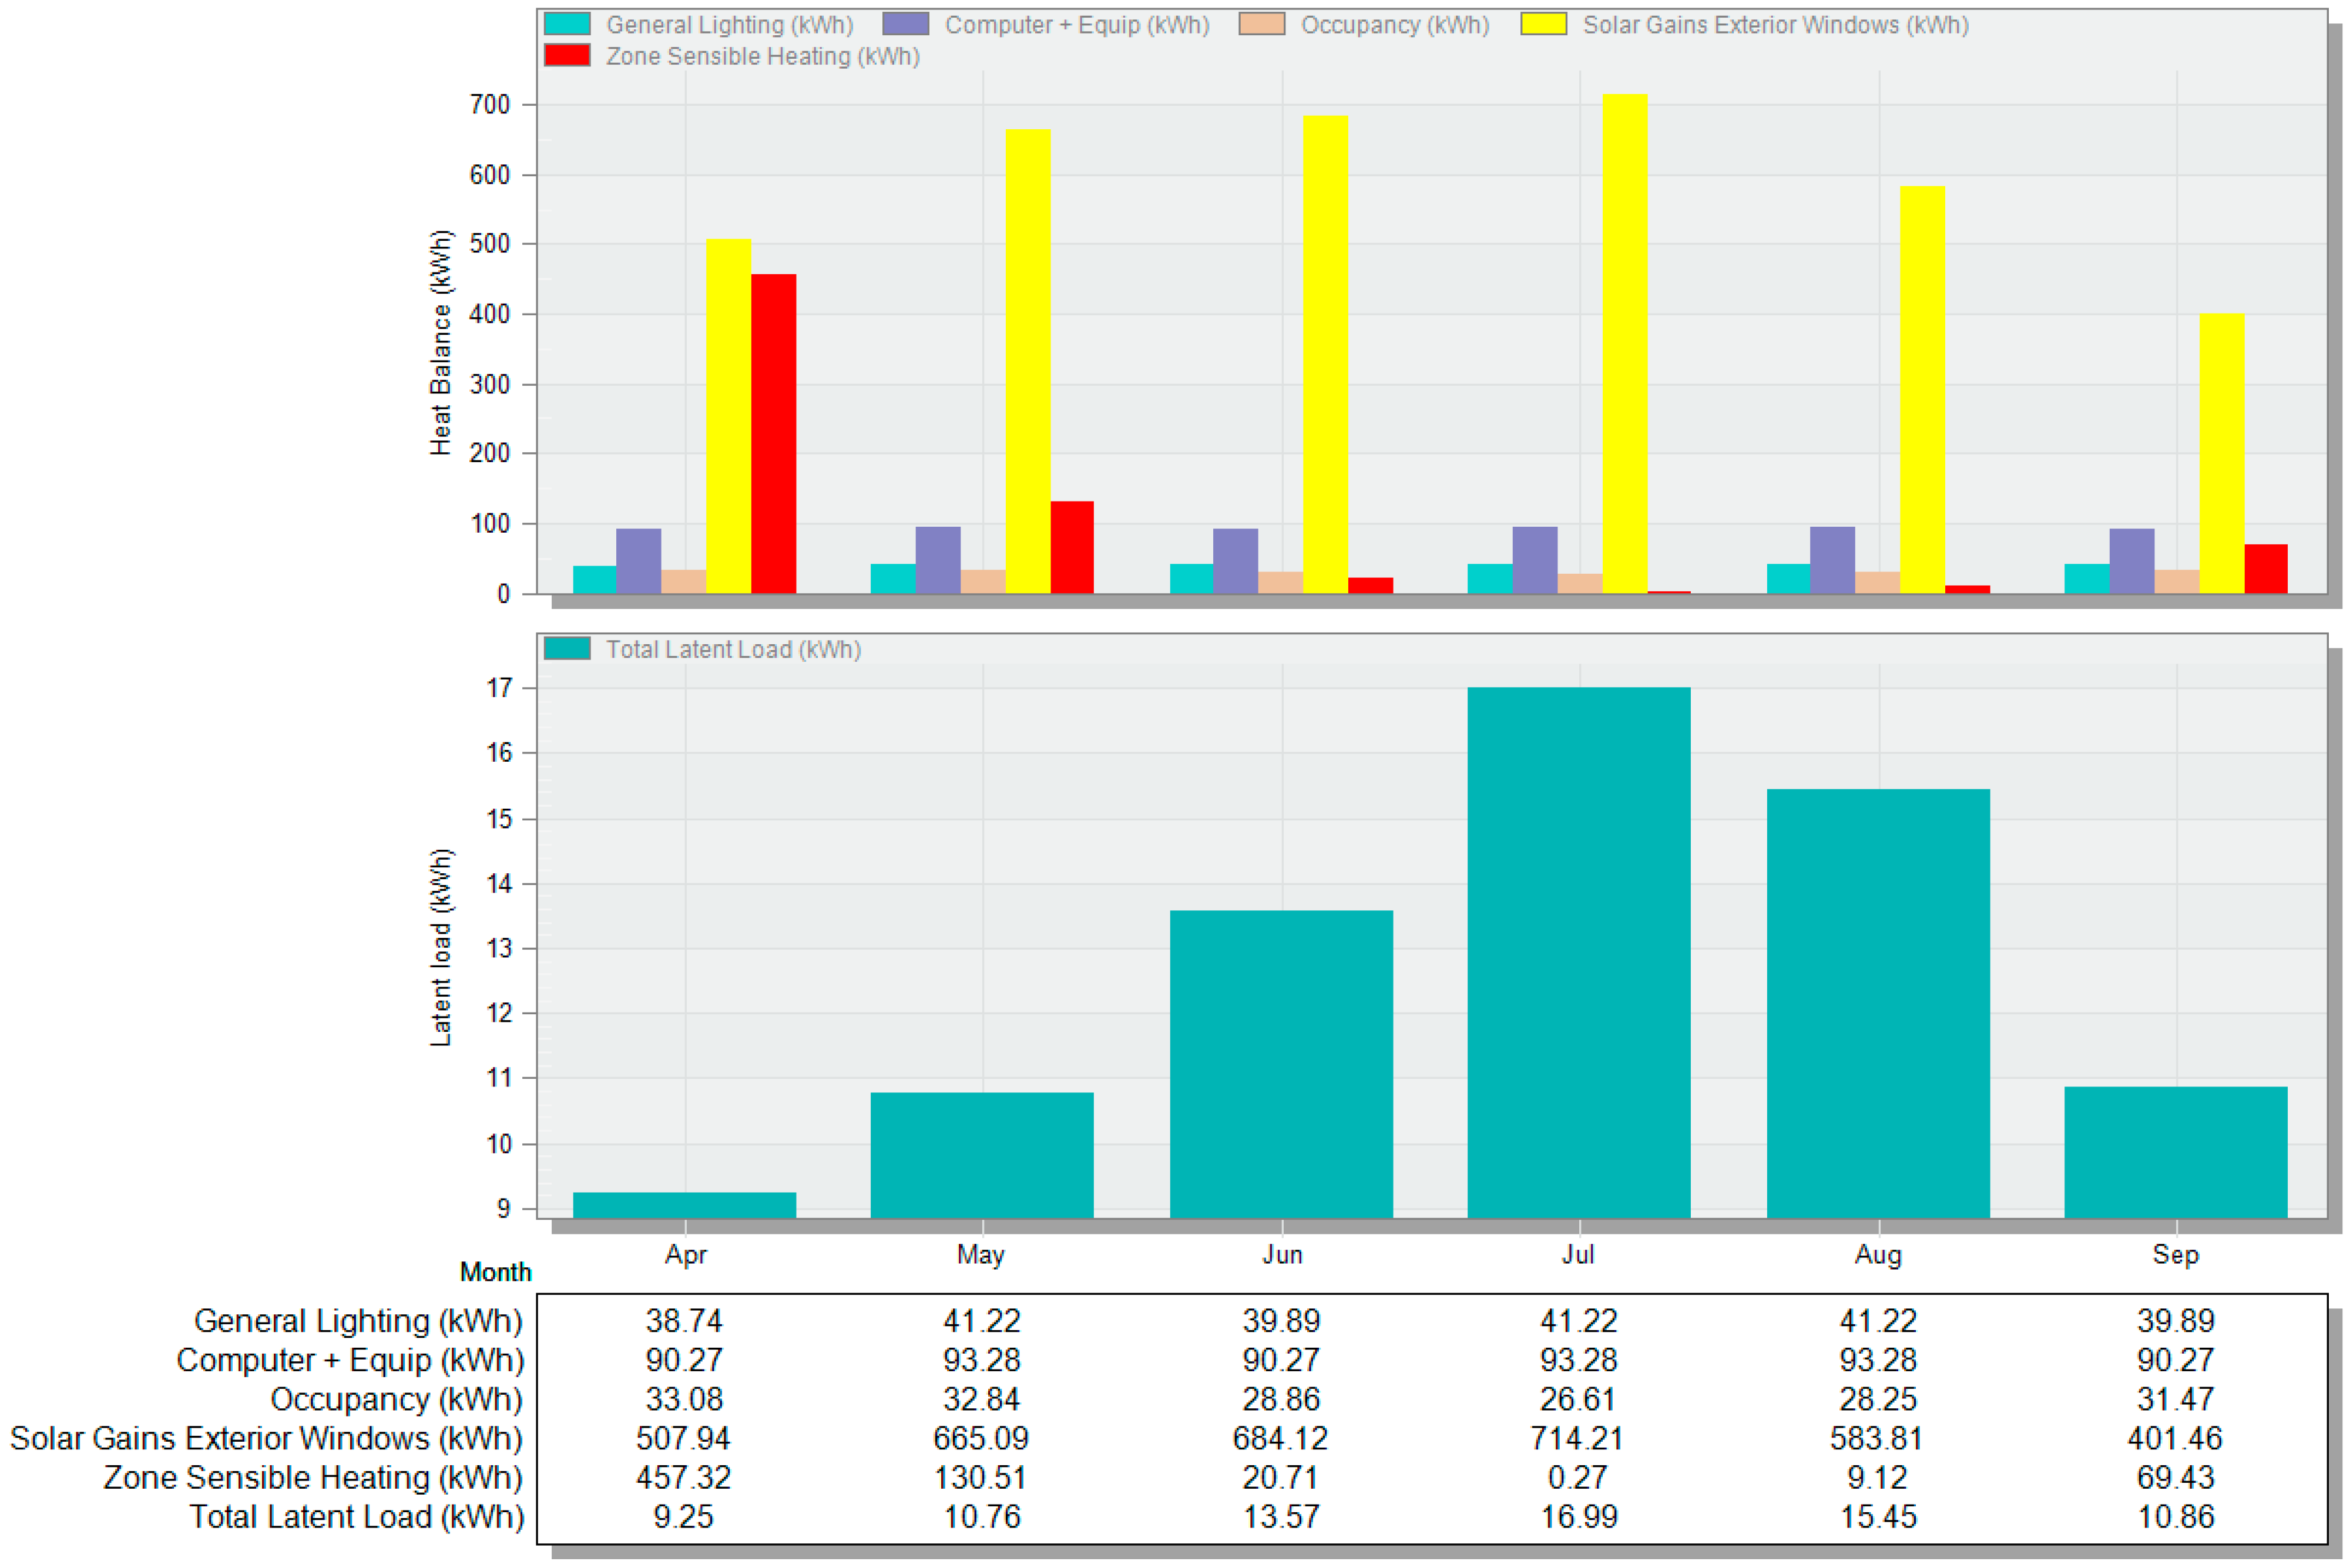Click the Total Latent Load table row label

tap(357, 1516)
